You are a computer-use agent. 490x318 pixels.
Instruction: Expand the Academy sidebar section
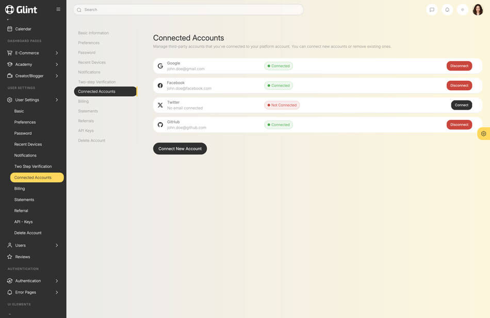[x=33, y=64]
